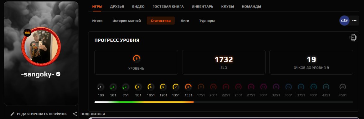
Task: Click the level 16 icon above 3501
Action: click(289, 87)
